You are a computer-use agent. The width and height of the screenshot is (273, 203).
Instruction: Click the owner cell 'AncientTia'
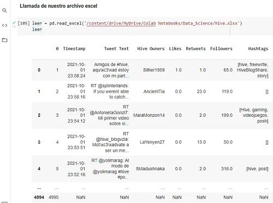154,92
